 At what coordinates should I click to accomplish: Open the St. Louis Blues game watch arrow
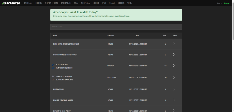174,66
